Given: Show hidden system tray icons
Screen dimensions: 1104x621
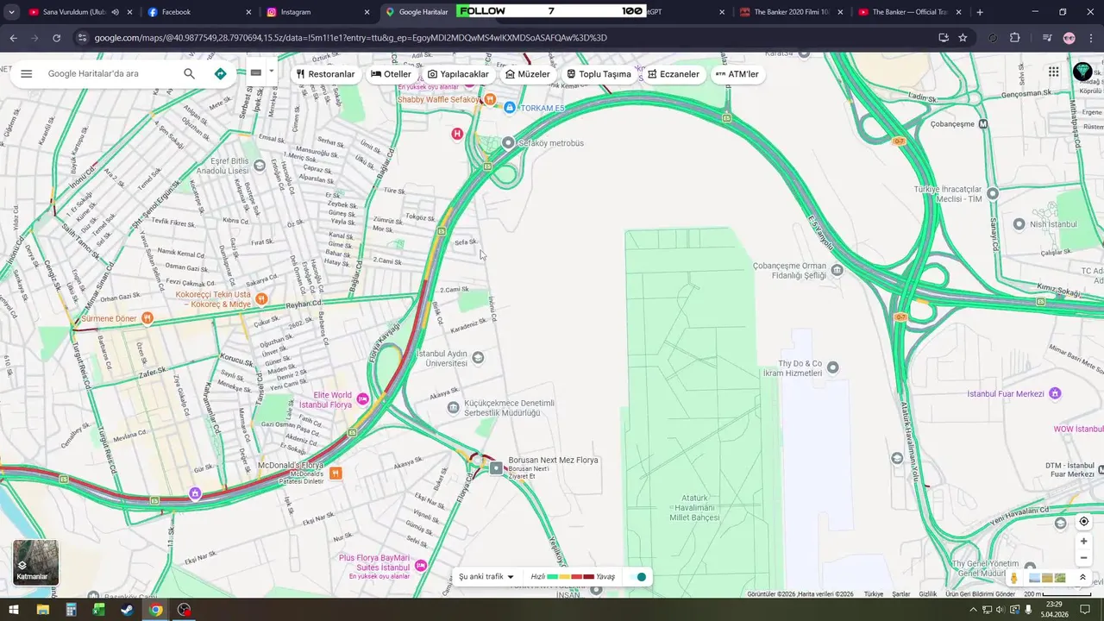Looking at the screenshot, I should pyautogui.click(x=973, y=610).
